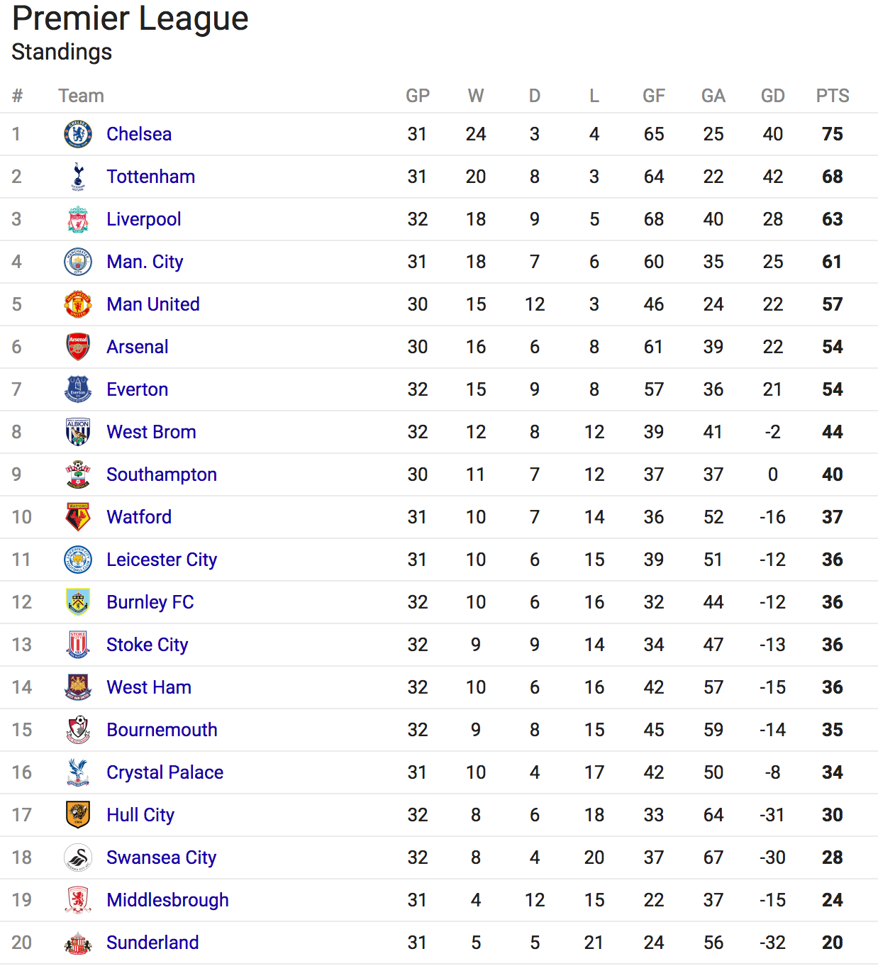
Task: Click the Leicester City fox crest
Action: [x=78, y=560]
